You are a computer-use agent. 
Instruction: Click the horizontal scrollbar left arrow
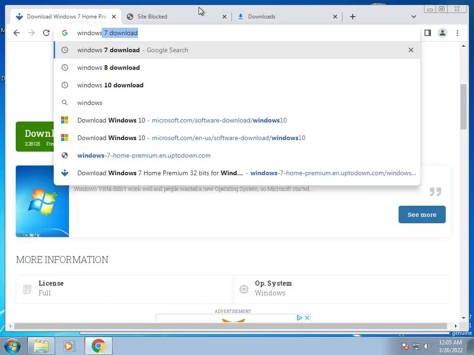click(x=10, y=326)
